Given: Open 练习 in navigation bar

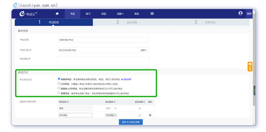Looking at the screenshot, I should [x=88, y=14].
